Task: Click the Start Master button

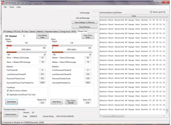Action: click(x=12, y=102)
